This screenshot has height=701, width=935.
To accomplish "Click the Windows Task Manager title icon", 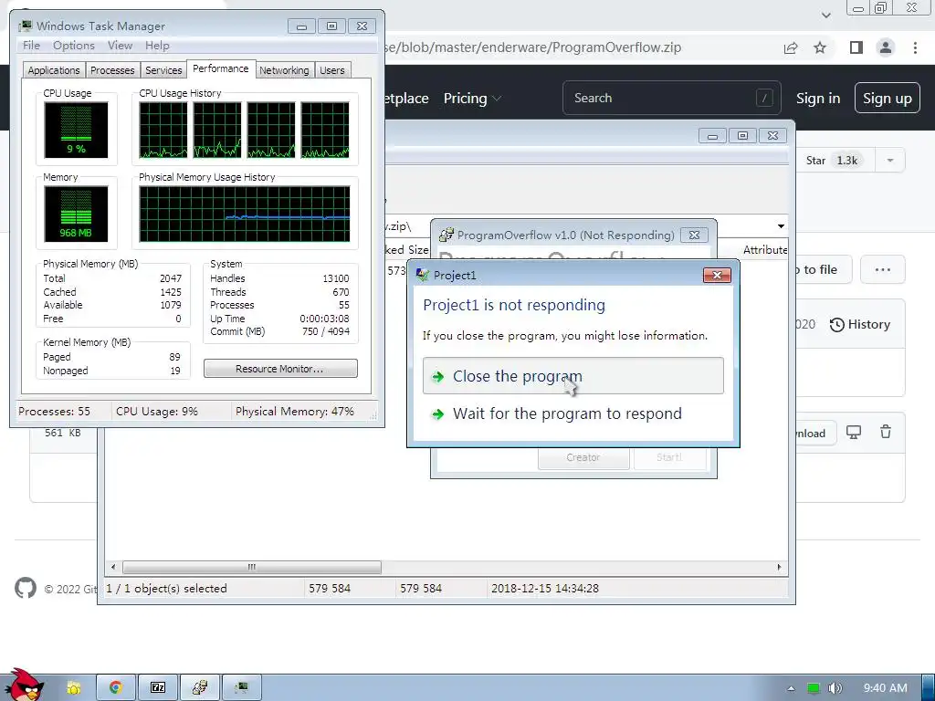I will (x=25, y=26).
